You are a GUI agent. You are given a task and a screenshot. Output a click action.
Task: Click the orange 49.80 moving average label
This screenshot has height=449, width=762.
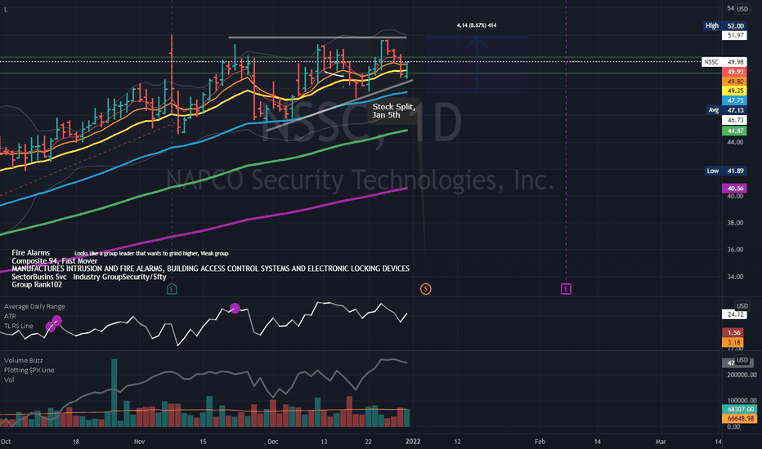735,82
